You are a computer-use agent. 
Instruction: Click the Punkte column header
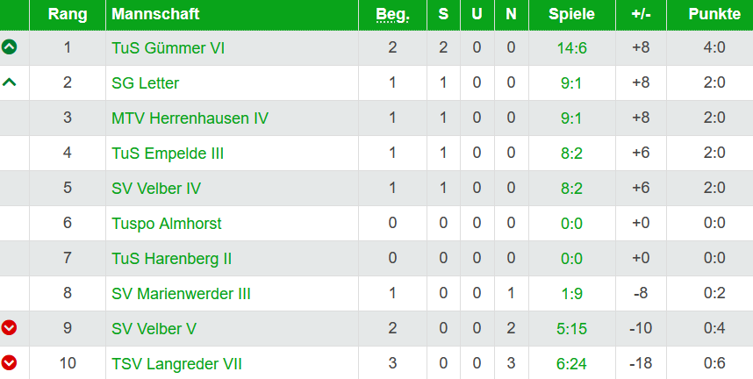(709, 14)
